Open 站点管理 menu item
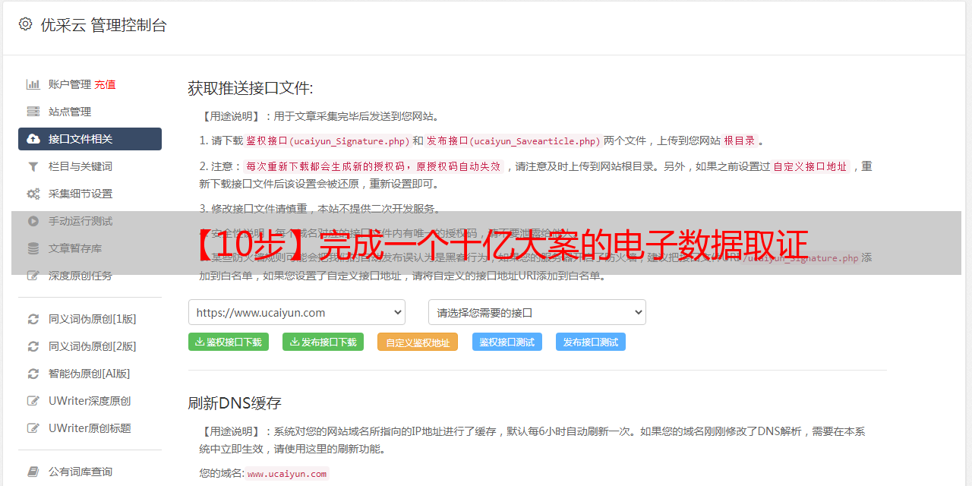This screenshot has height=486, width=972. 70,112
